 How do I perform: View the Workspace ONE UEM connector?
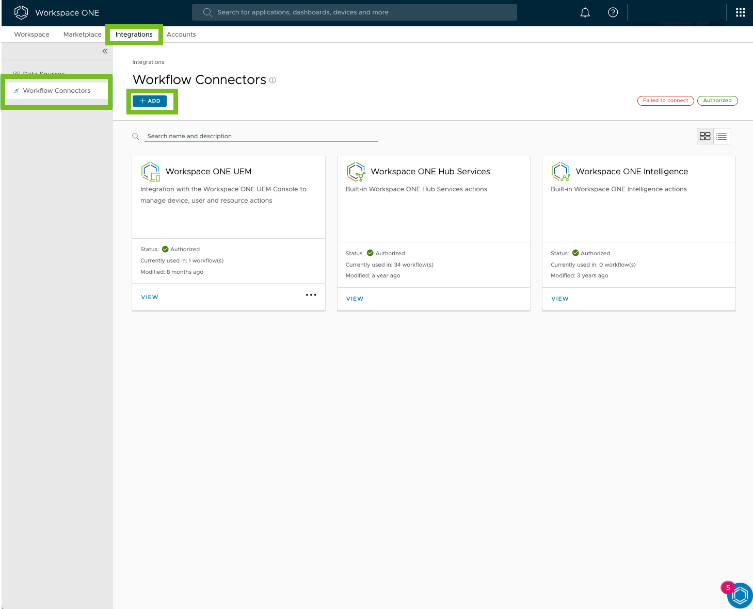tap(150, 297)
